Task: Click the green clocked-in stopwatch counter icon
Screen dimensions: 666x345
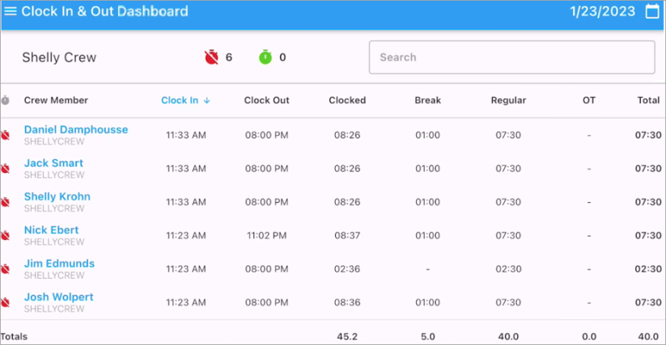Action: pos(265,57)
